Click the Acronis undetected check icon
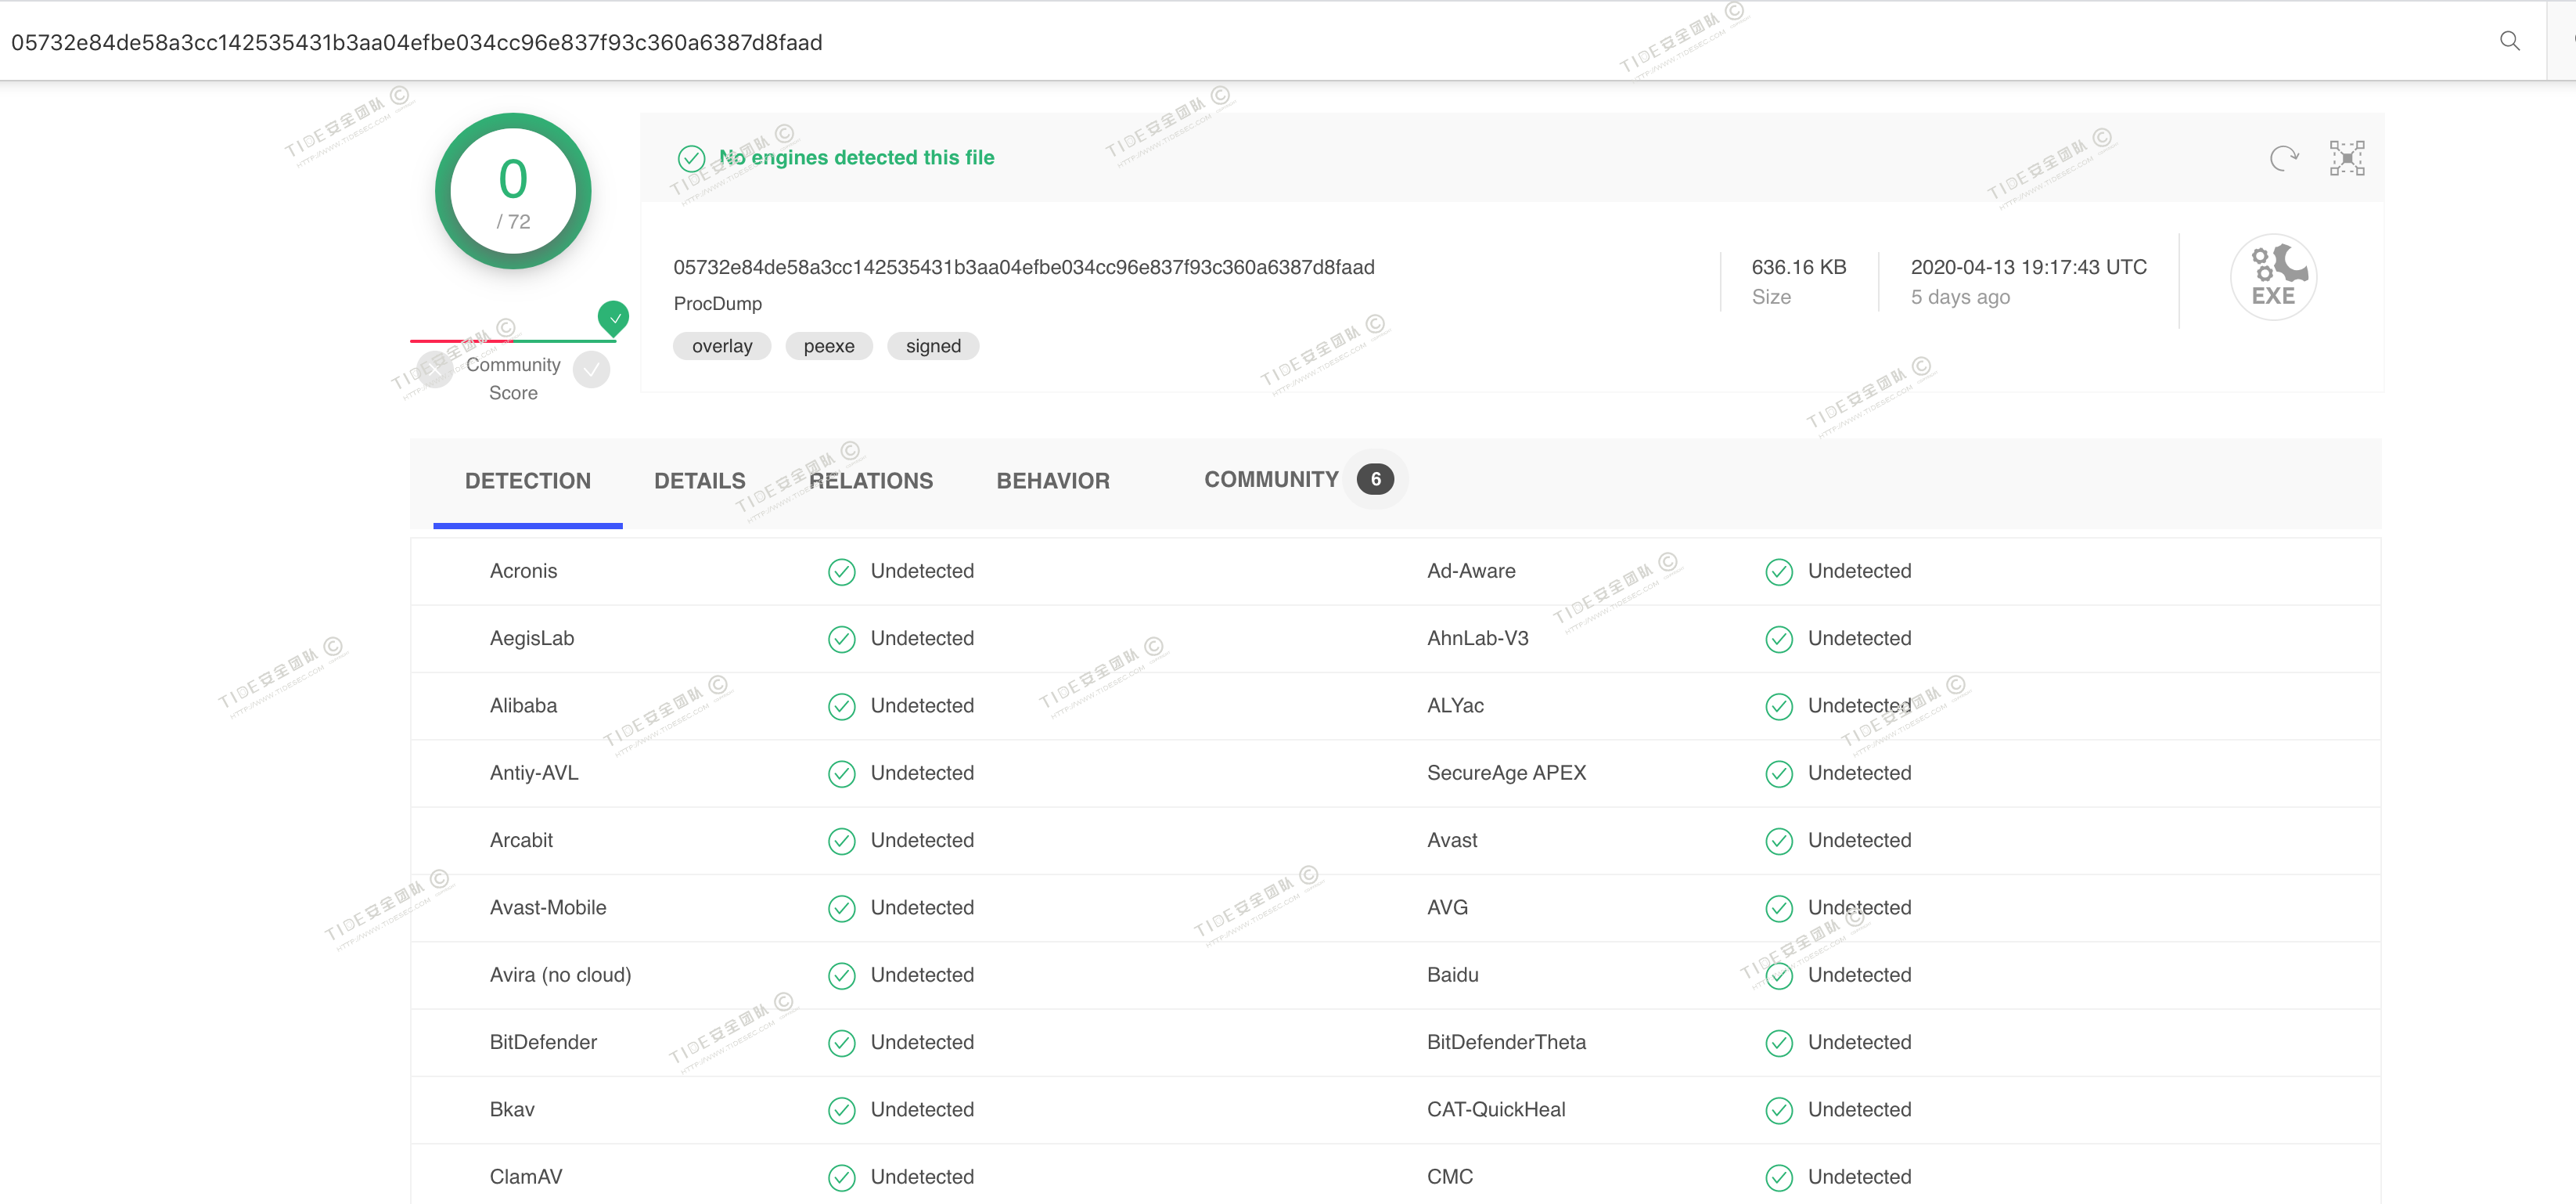 pyautogui.click(x=841, y=571)
